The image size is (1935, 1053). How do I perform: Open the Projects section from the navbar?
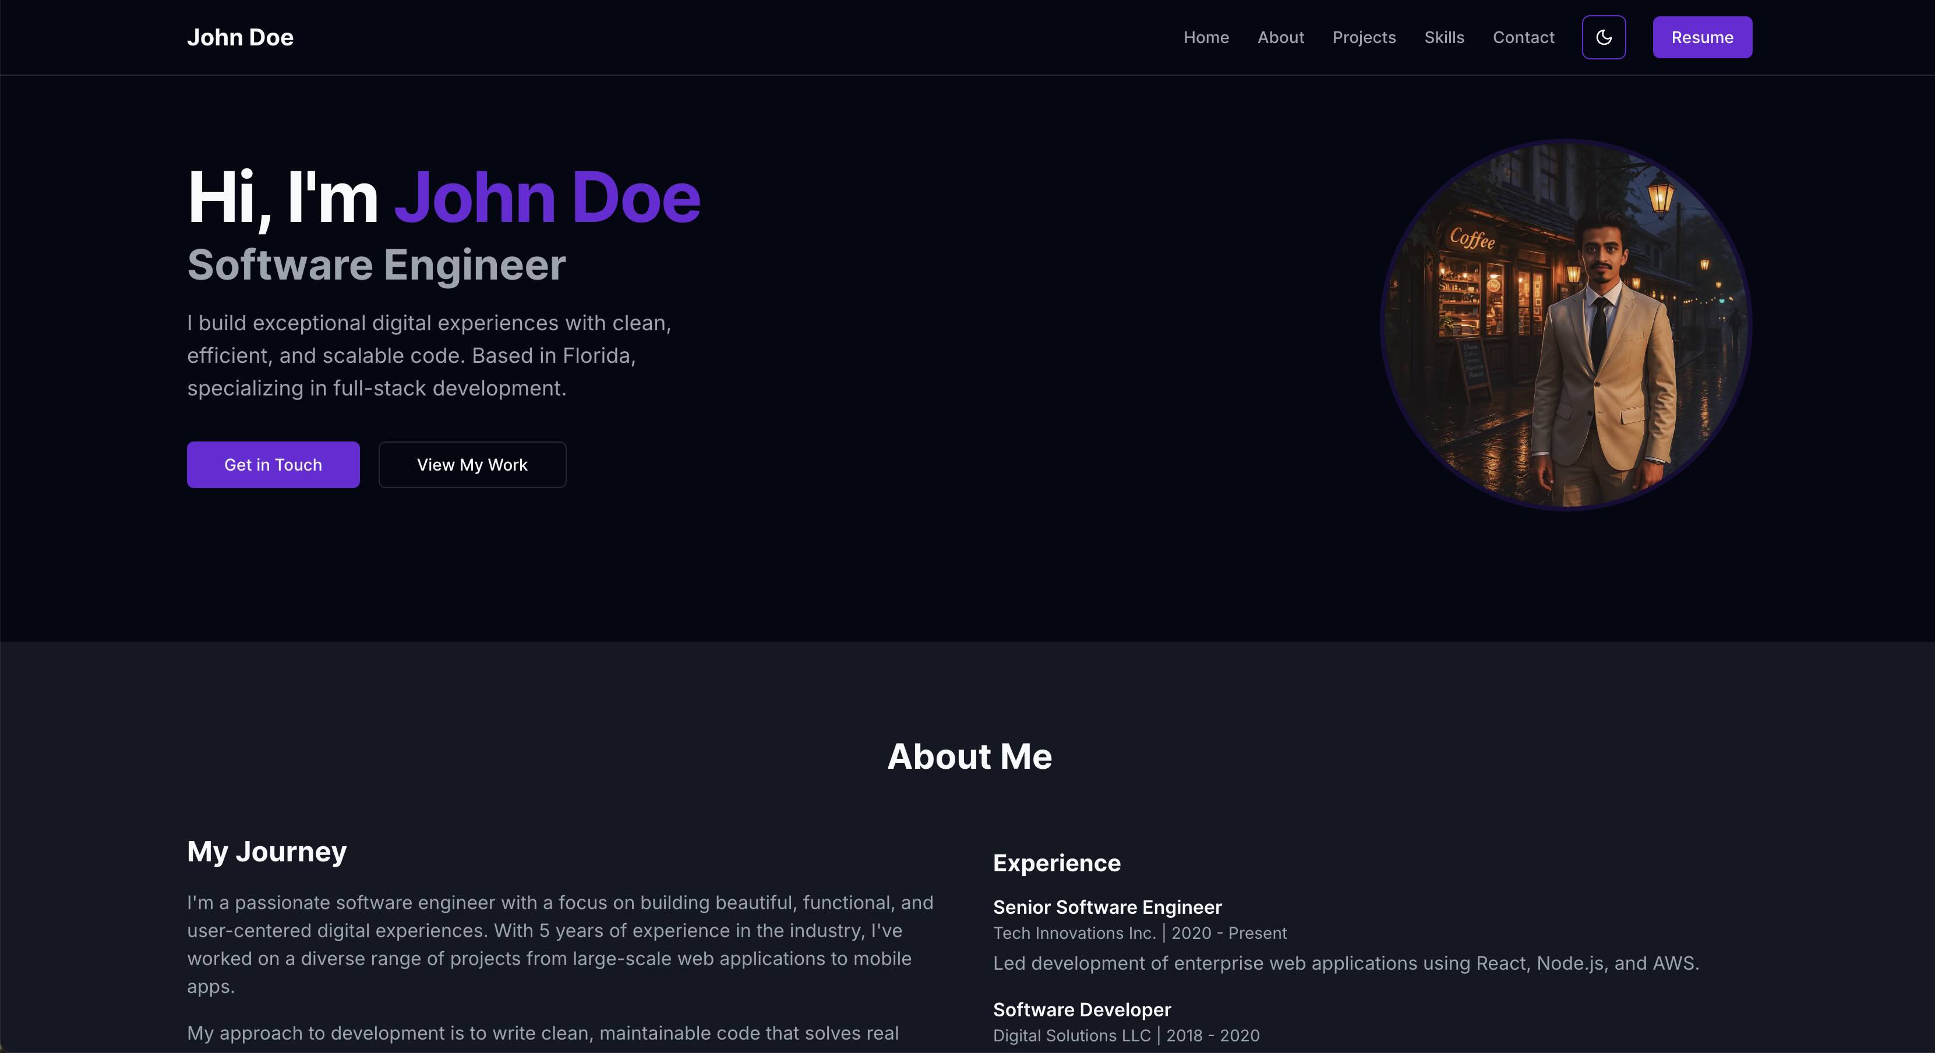pos(1364,37)
